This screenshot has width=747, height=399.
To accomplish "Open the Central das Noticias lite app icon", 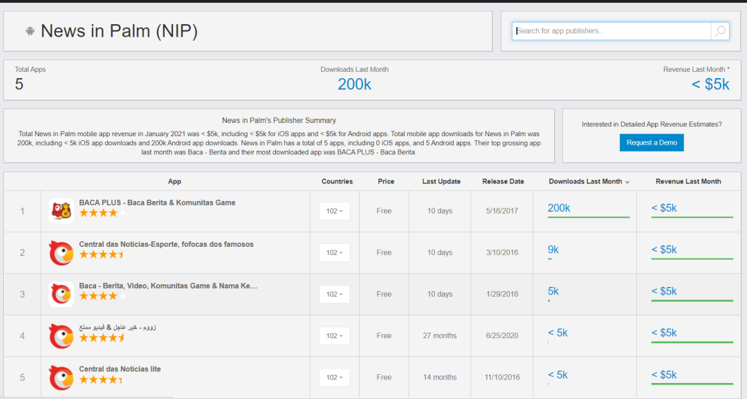I will click(x=61, y=378).
